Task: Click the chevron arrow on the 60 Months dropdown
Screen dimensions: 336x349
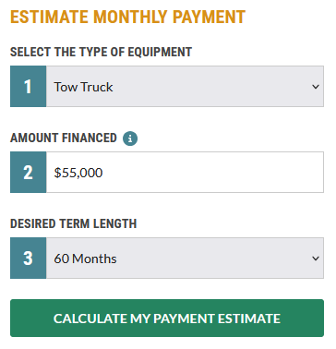Action: [316, 259]
